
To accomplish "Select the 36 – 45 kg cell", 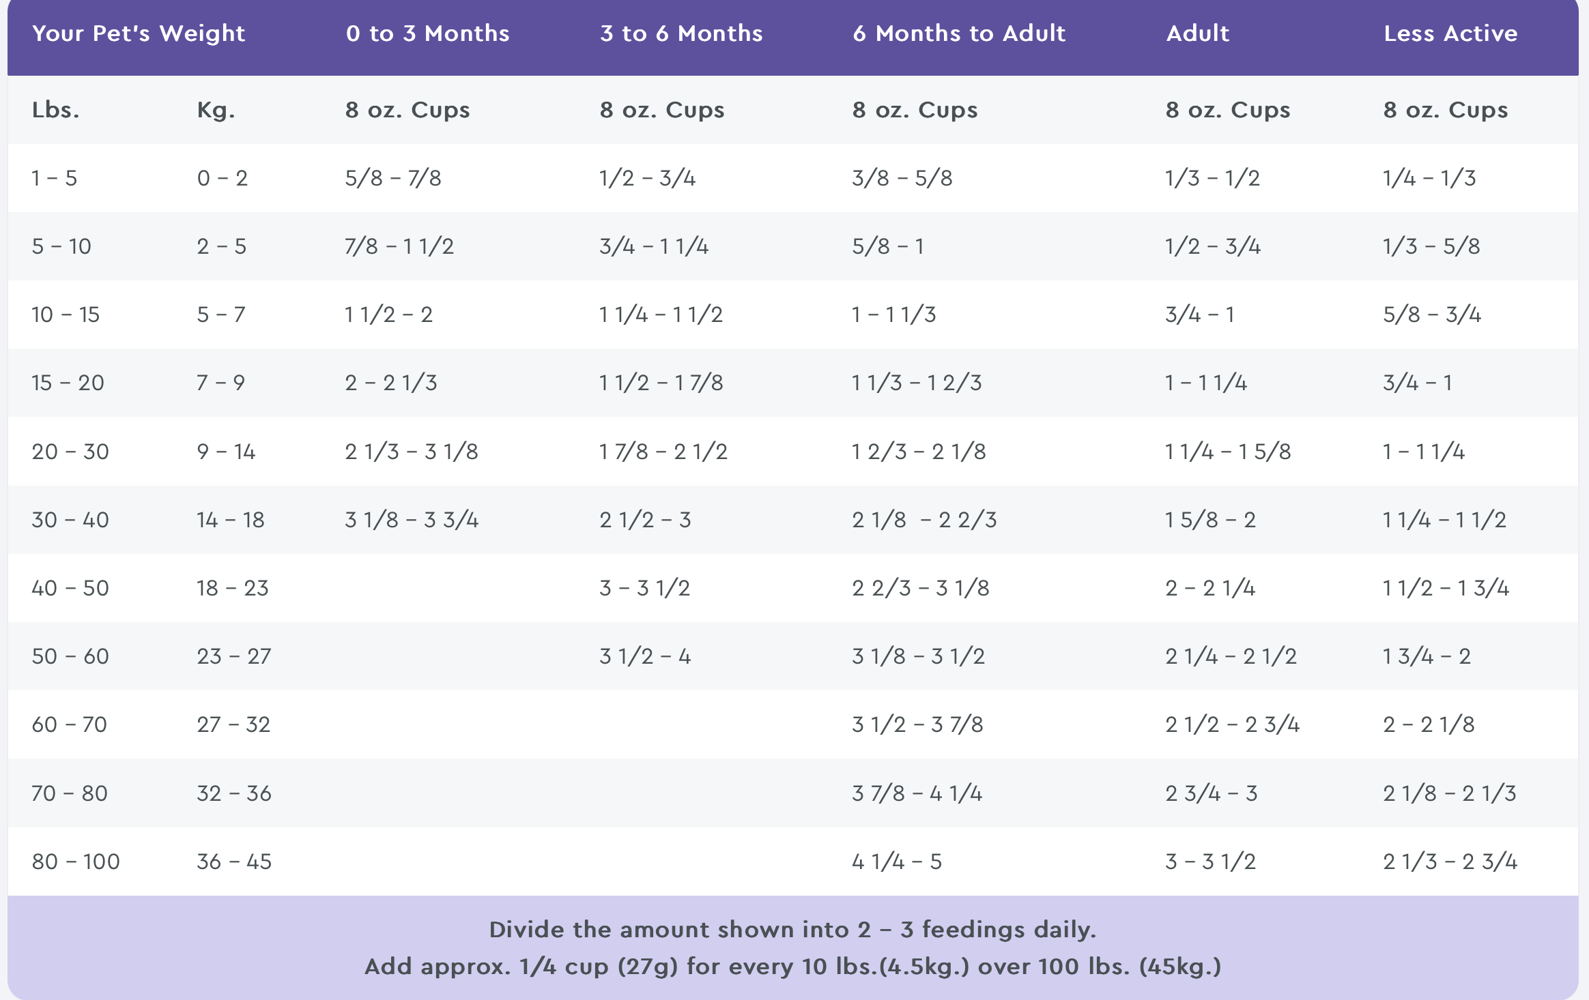I will pyautogui.click(x=234, y=862).
